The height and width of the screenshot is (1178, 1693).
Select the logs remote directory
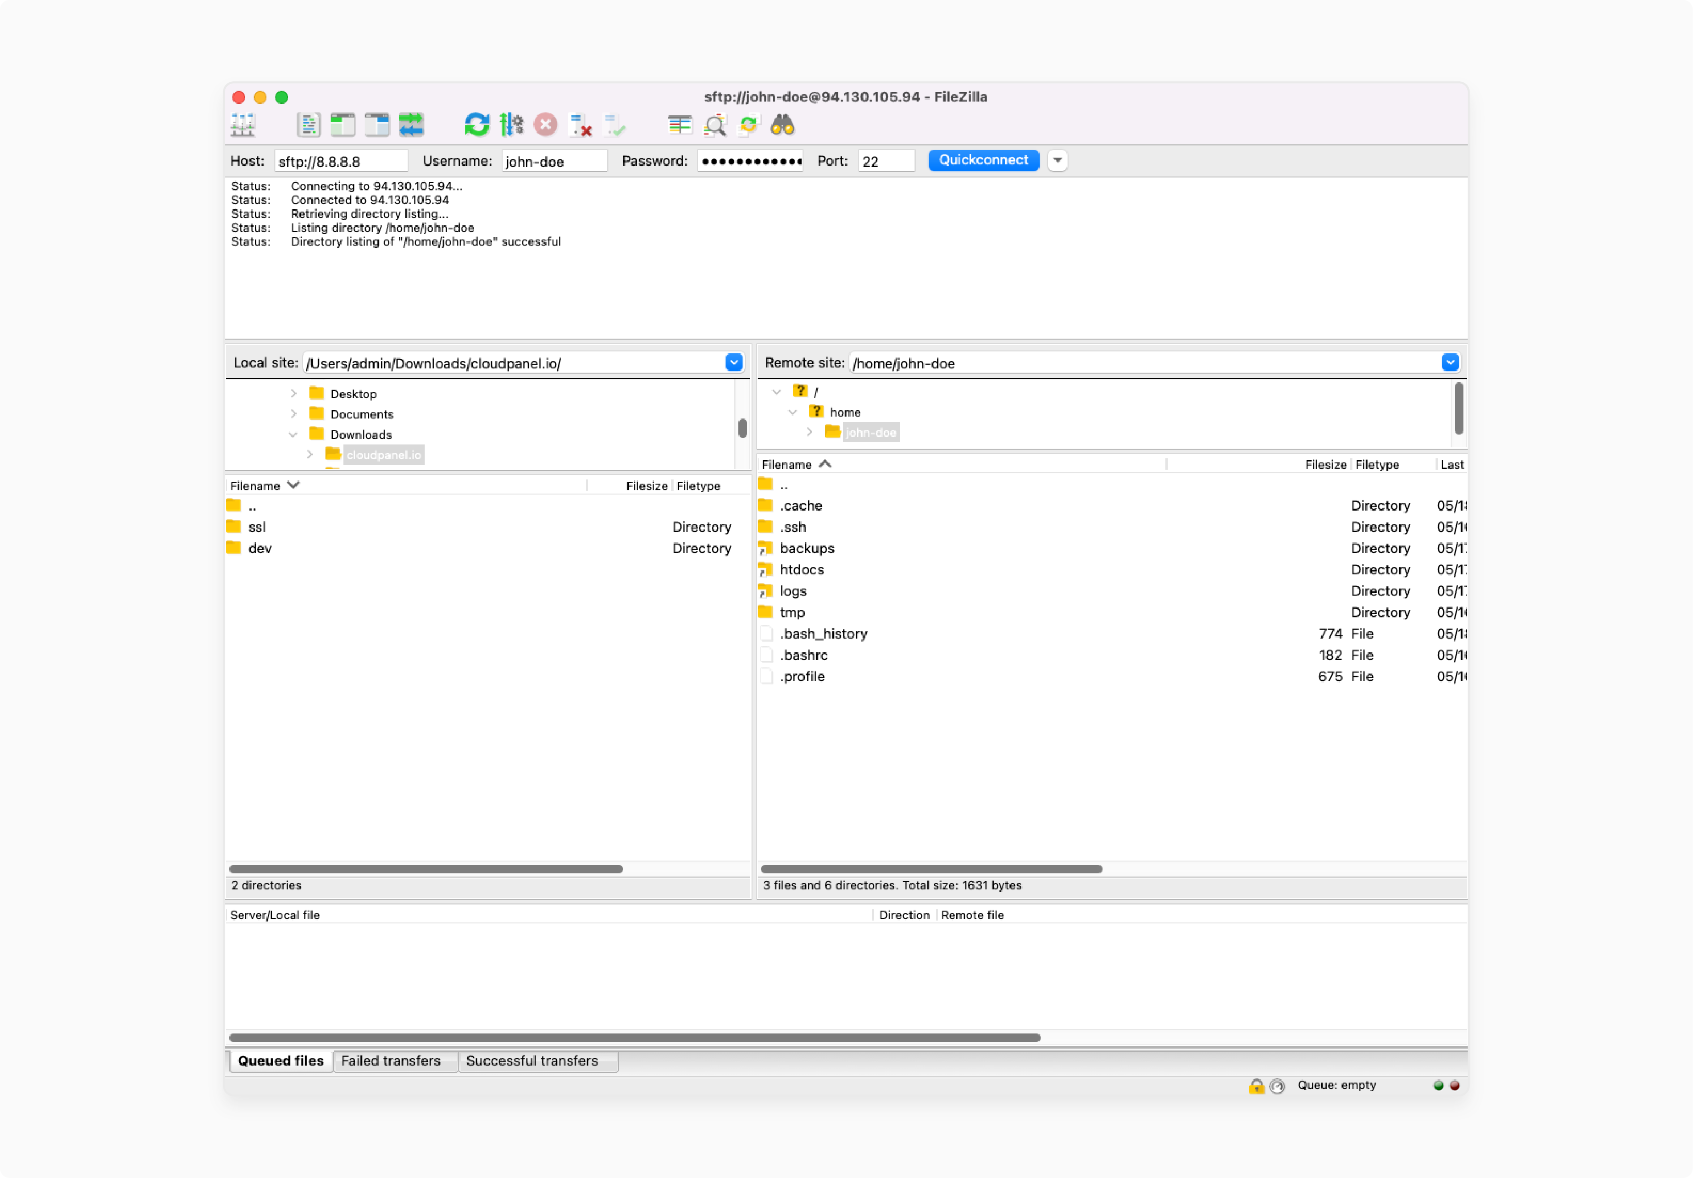coord(1112,591)
